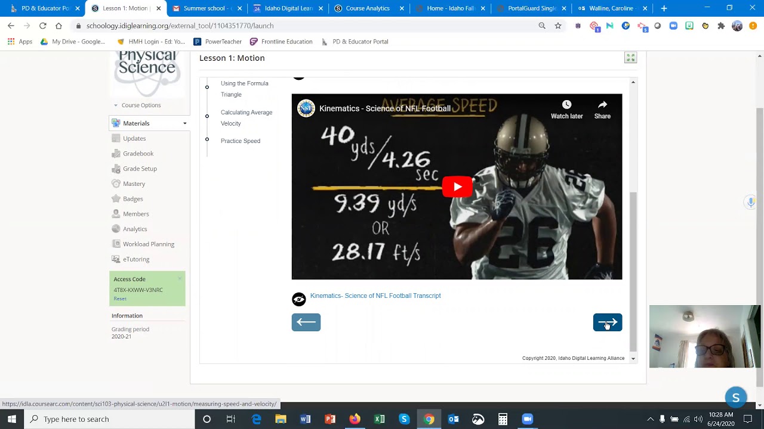Viewport: 764px width, 429px height.
Task: Open the HMH Login bookmark
Action: click(151, 42)
